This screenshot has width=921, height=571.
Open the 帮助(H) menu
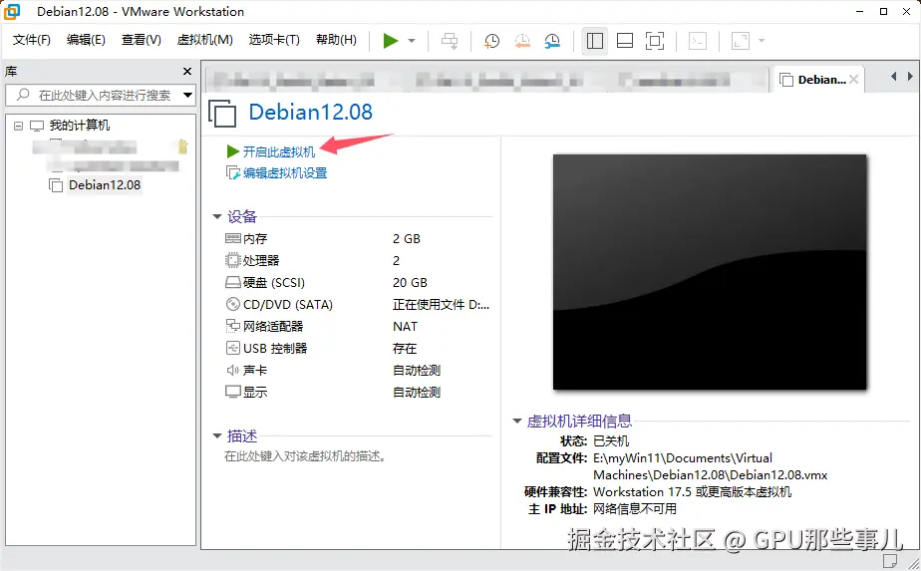pyautogui.click(x=336, y=39)
